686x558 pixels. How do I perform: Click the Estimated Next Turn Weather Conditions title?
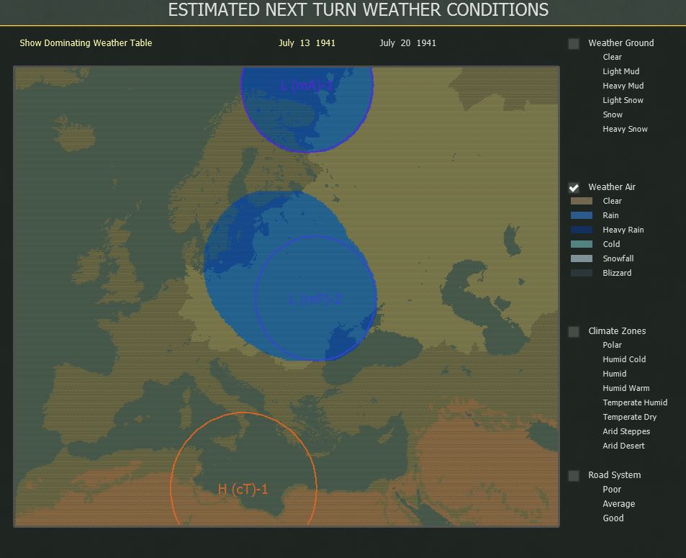click(358, 9)
